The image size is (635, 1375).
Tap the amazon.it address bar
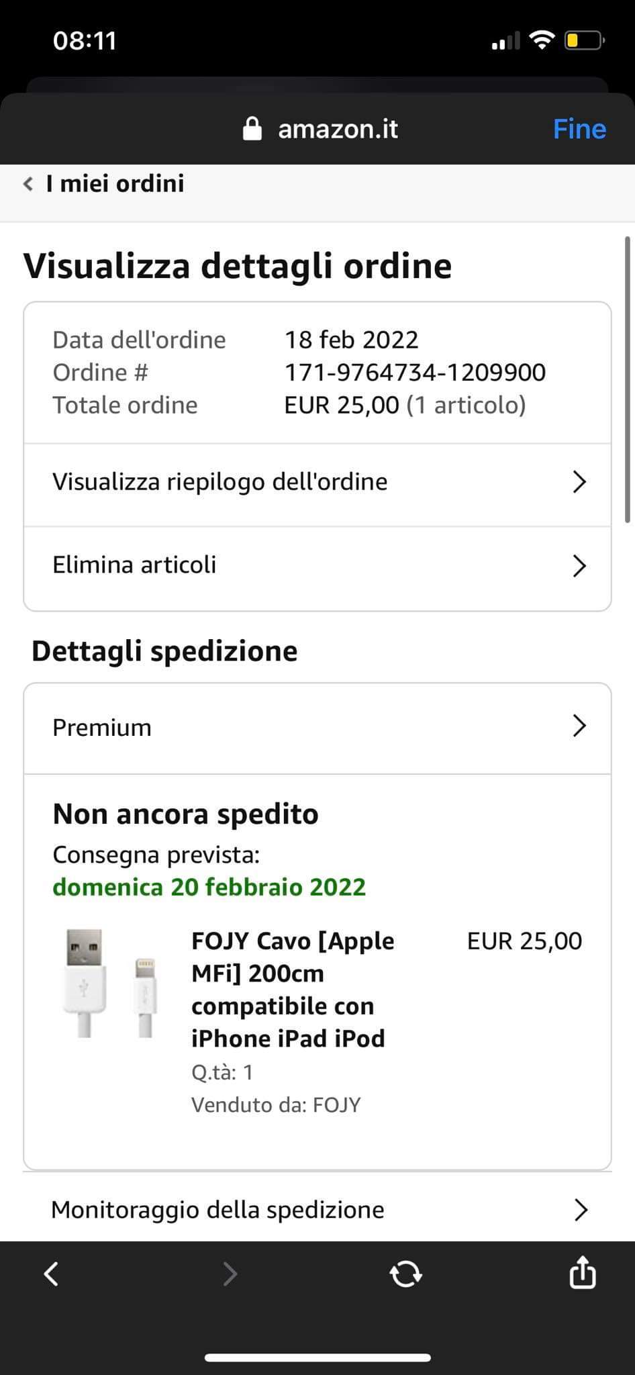[338, 128]
